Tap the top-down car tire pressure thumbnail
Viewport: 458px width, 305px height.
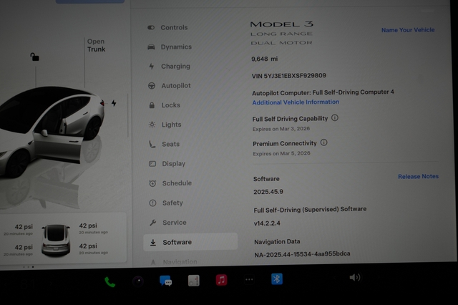56,240
